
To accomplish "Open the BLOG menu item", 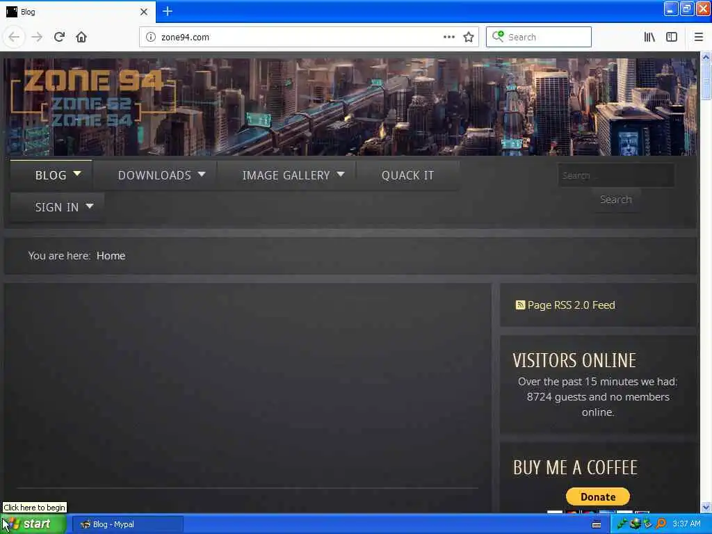I will click(51, 175).
